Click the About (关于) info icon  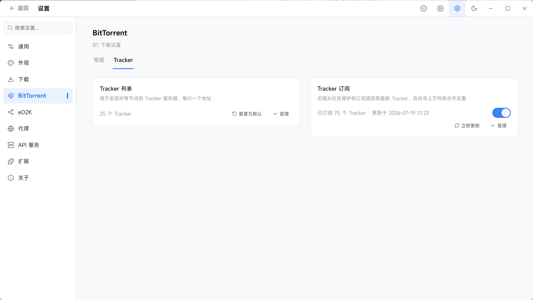[11, 178]
